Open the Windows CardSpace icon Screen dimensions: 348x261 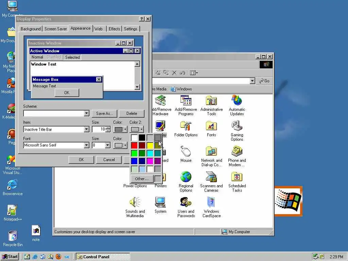click(x=211, y=207)
